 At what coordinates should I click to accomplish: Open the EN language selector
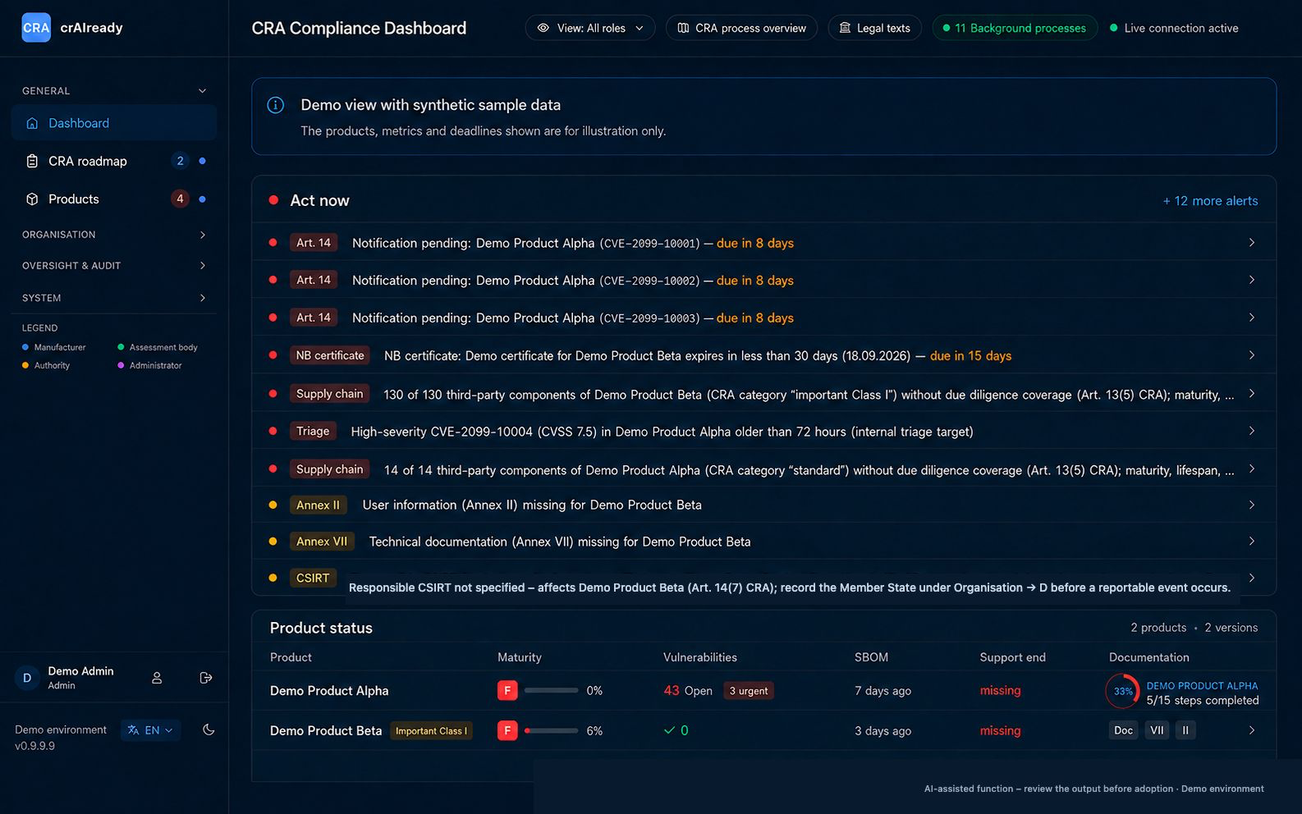point(150,730)
